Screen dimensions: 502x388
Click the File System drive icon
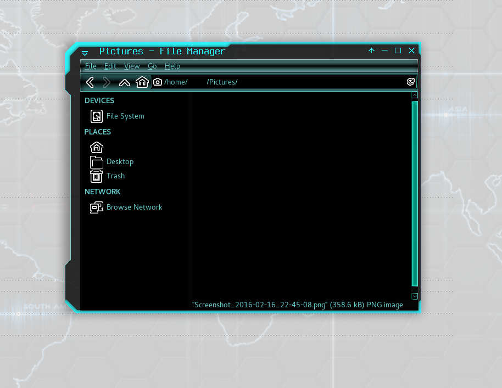click(96, 116)
